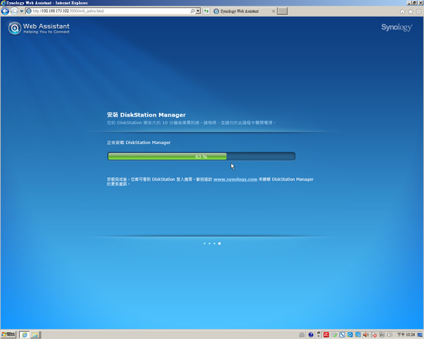424x339 pixels.
Task: Click the Home icon in Internet Explorer
Action: [402, 11]
